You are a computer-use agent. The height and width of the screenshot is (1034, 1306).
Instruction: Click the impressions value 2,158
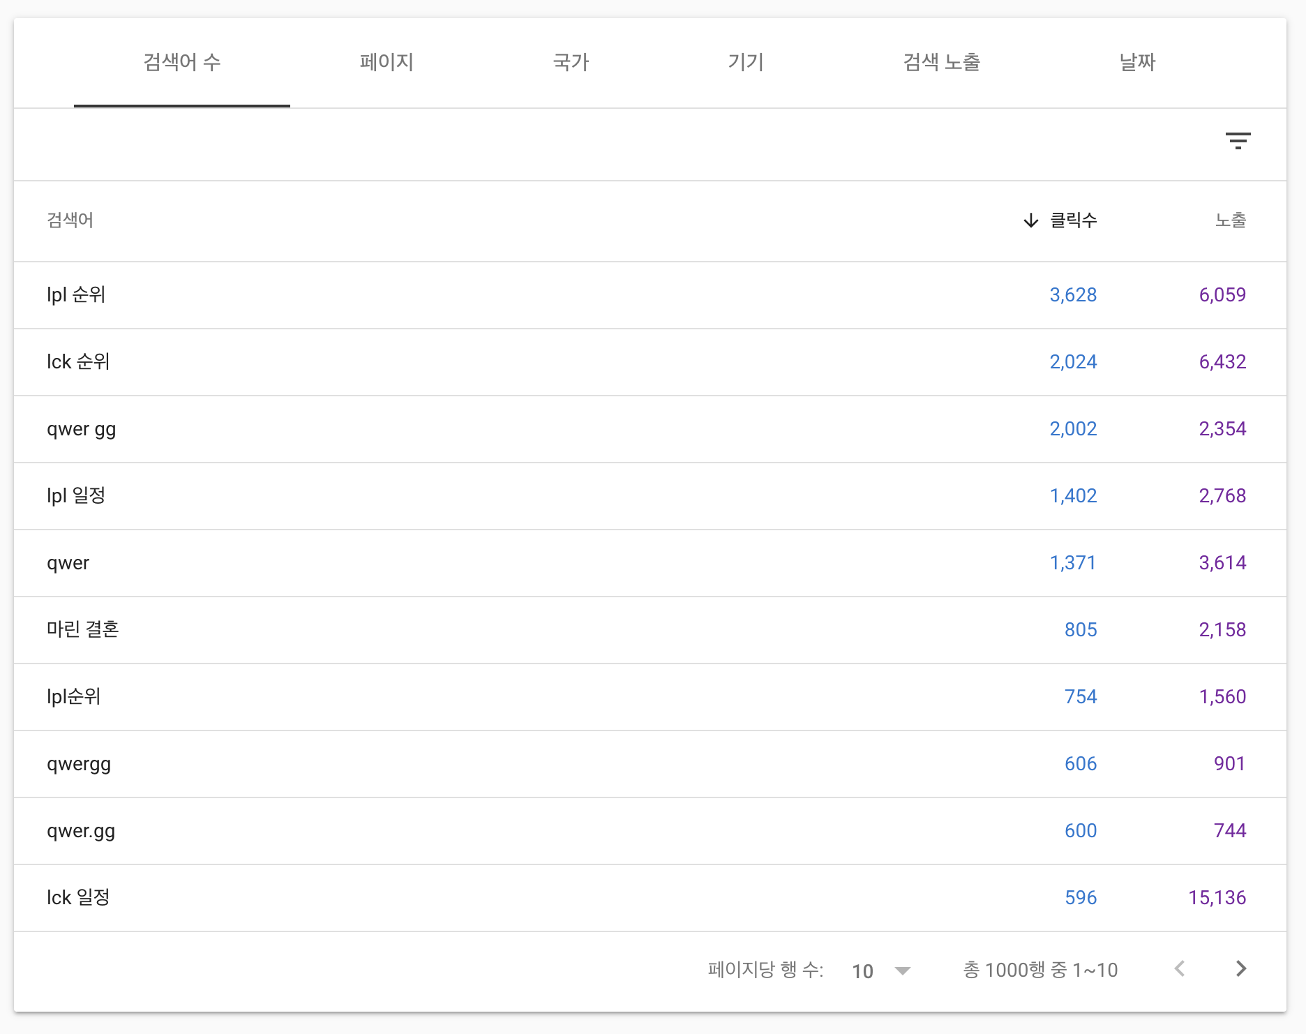pos(1222,630)
